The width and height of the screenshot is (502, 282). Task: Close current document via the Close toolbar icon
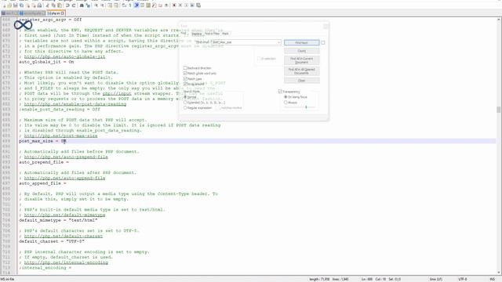coord(28,5)
